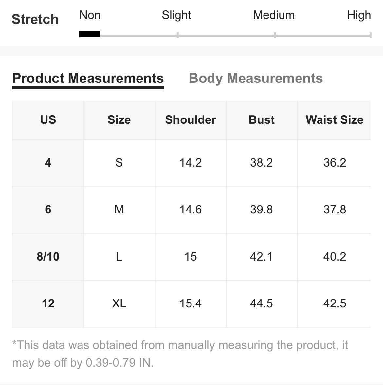Click the High stretch label
The height and width of the screenshot is (385, 383).
click(x=359, y=15)
